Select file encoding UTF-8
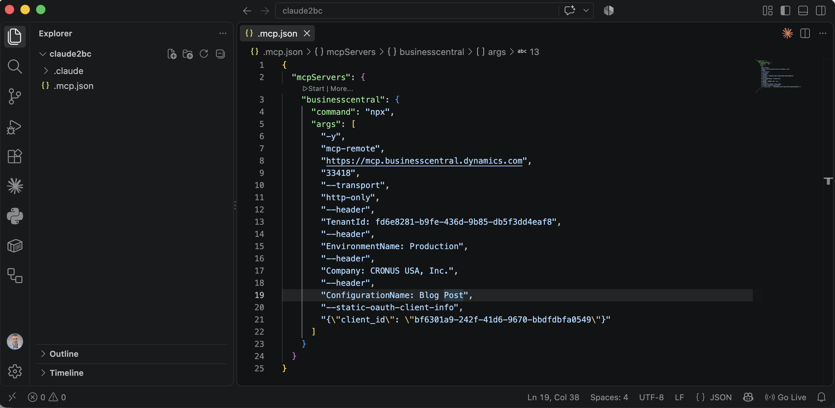The image size is (835, 408). coord(651,397)
